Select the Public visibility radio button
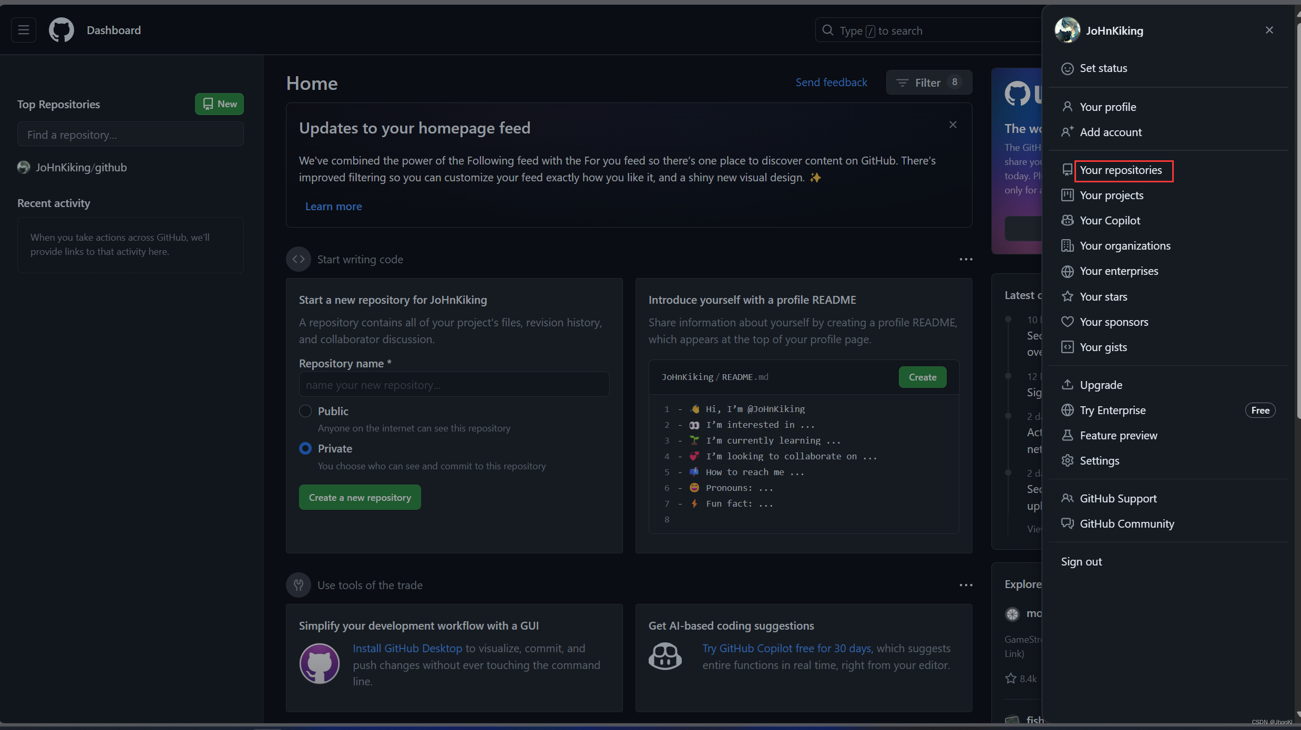Screen dimensions: 1301x730 tap(305, 411)
